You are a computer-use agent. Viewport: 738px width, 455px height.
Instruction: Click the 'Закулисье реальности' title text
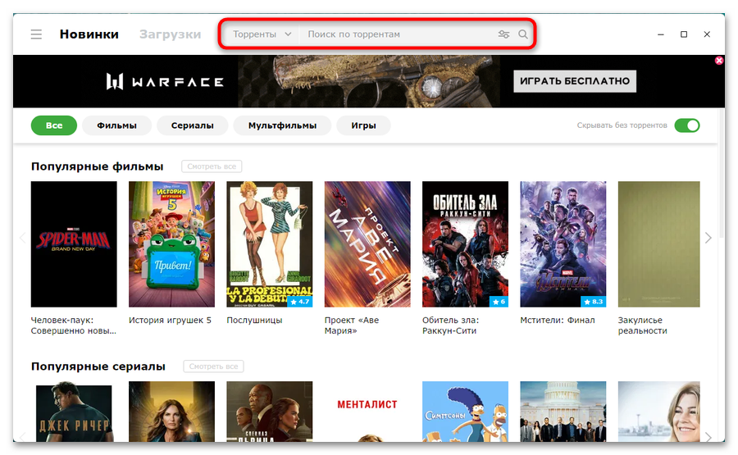click(642, 325)
